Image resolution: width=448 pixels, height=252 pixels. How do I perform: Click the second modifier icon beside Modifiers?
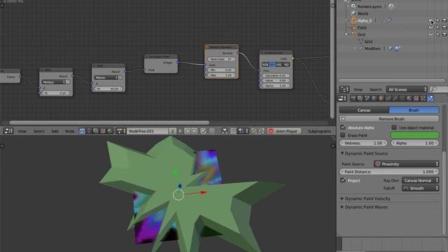(x=398, y=48)
